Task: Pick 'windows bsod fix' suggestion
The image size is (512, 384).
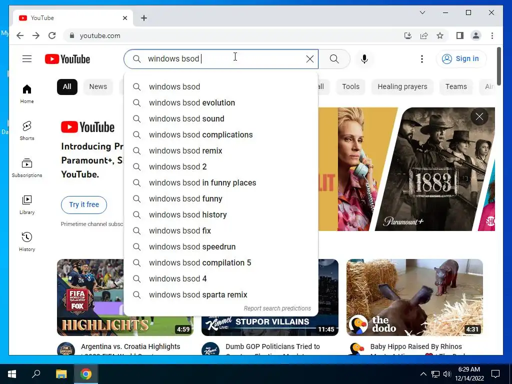Action: pos(221,230)
